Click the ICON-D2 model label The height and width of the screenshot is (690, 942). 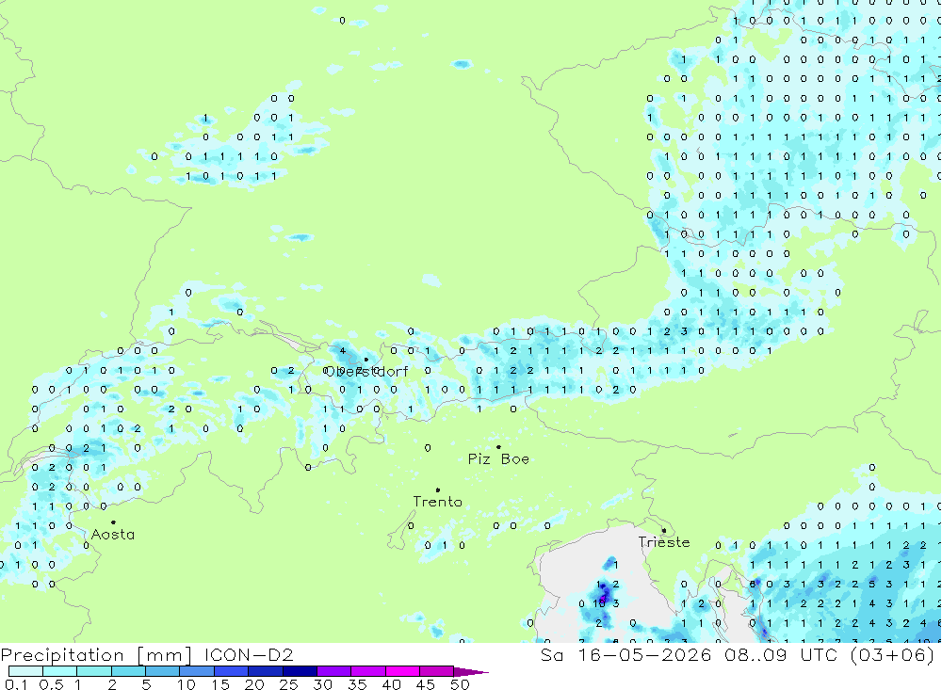pyautogui.click(x=249, y=655)
